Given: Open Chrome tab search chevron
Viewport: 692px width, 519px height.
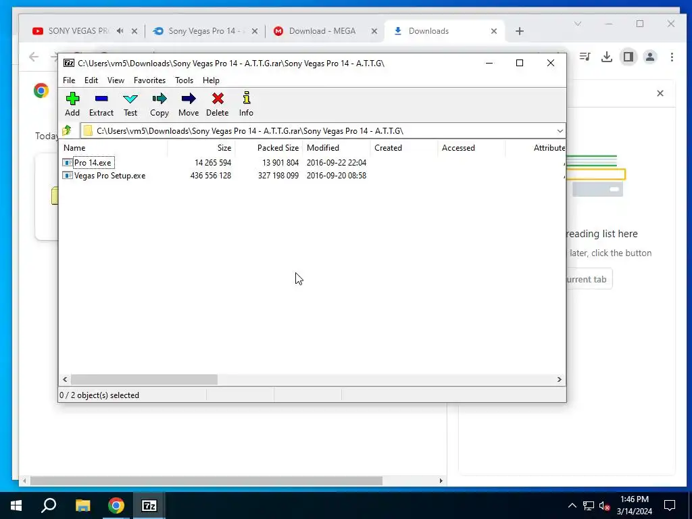Looking at the screenshot, I should click(578, 24).
